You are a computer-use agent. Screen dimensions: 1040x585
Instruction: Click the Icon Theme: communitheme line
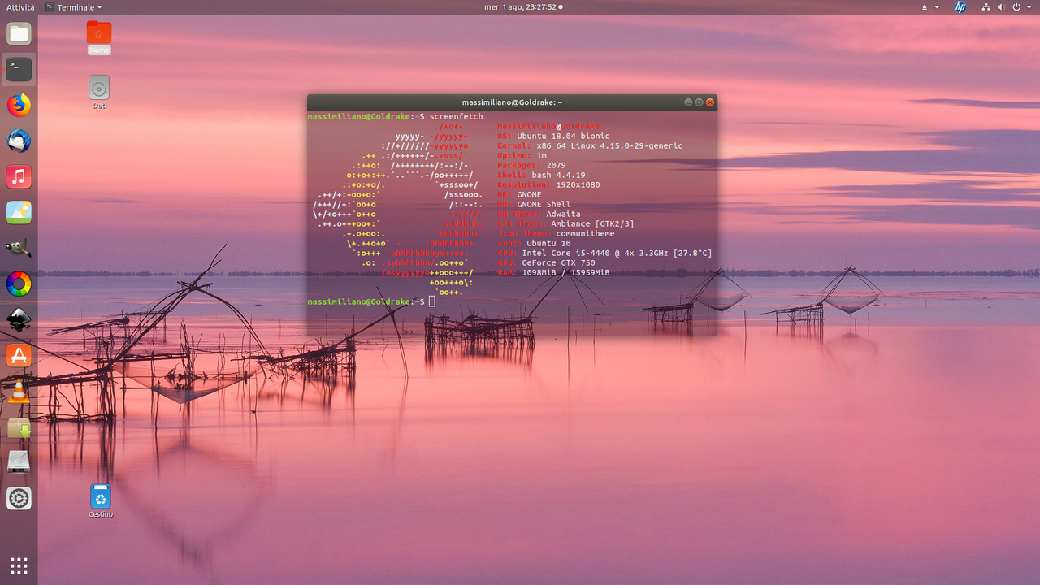556,234
